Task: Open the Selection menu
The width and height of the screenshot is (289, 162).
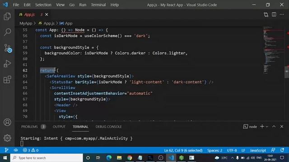Action: point(43,5)
